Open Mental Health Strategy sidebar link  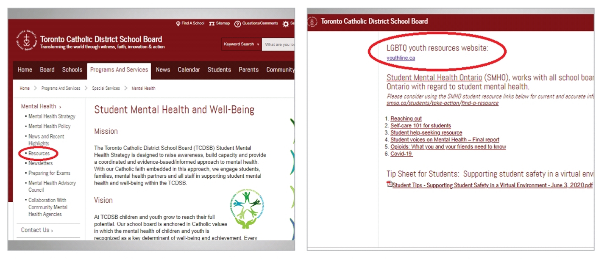coord(52,116)
